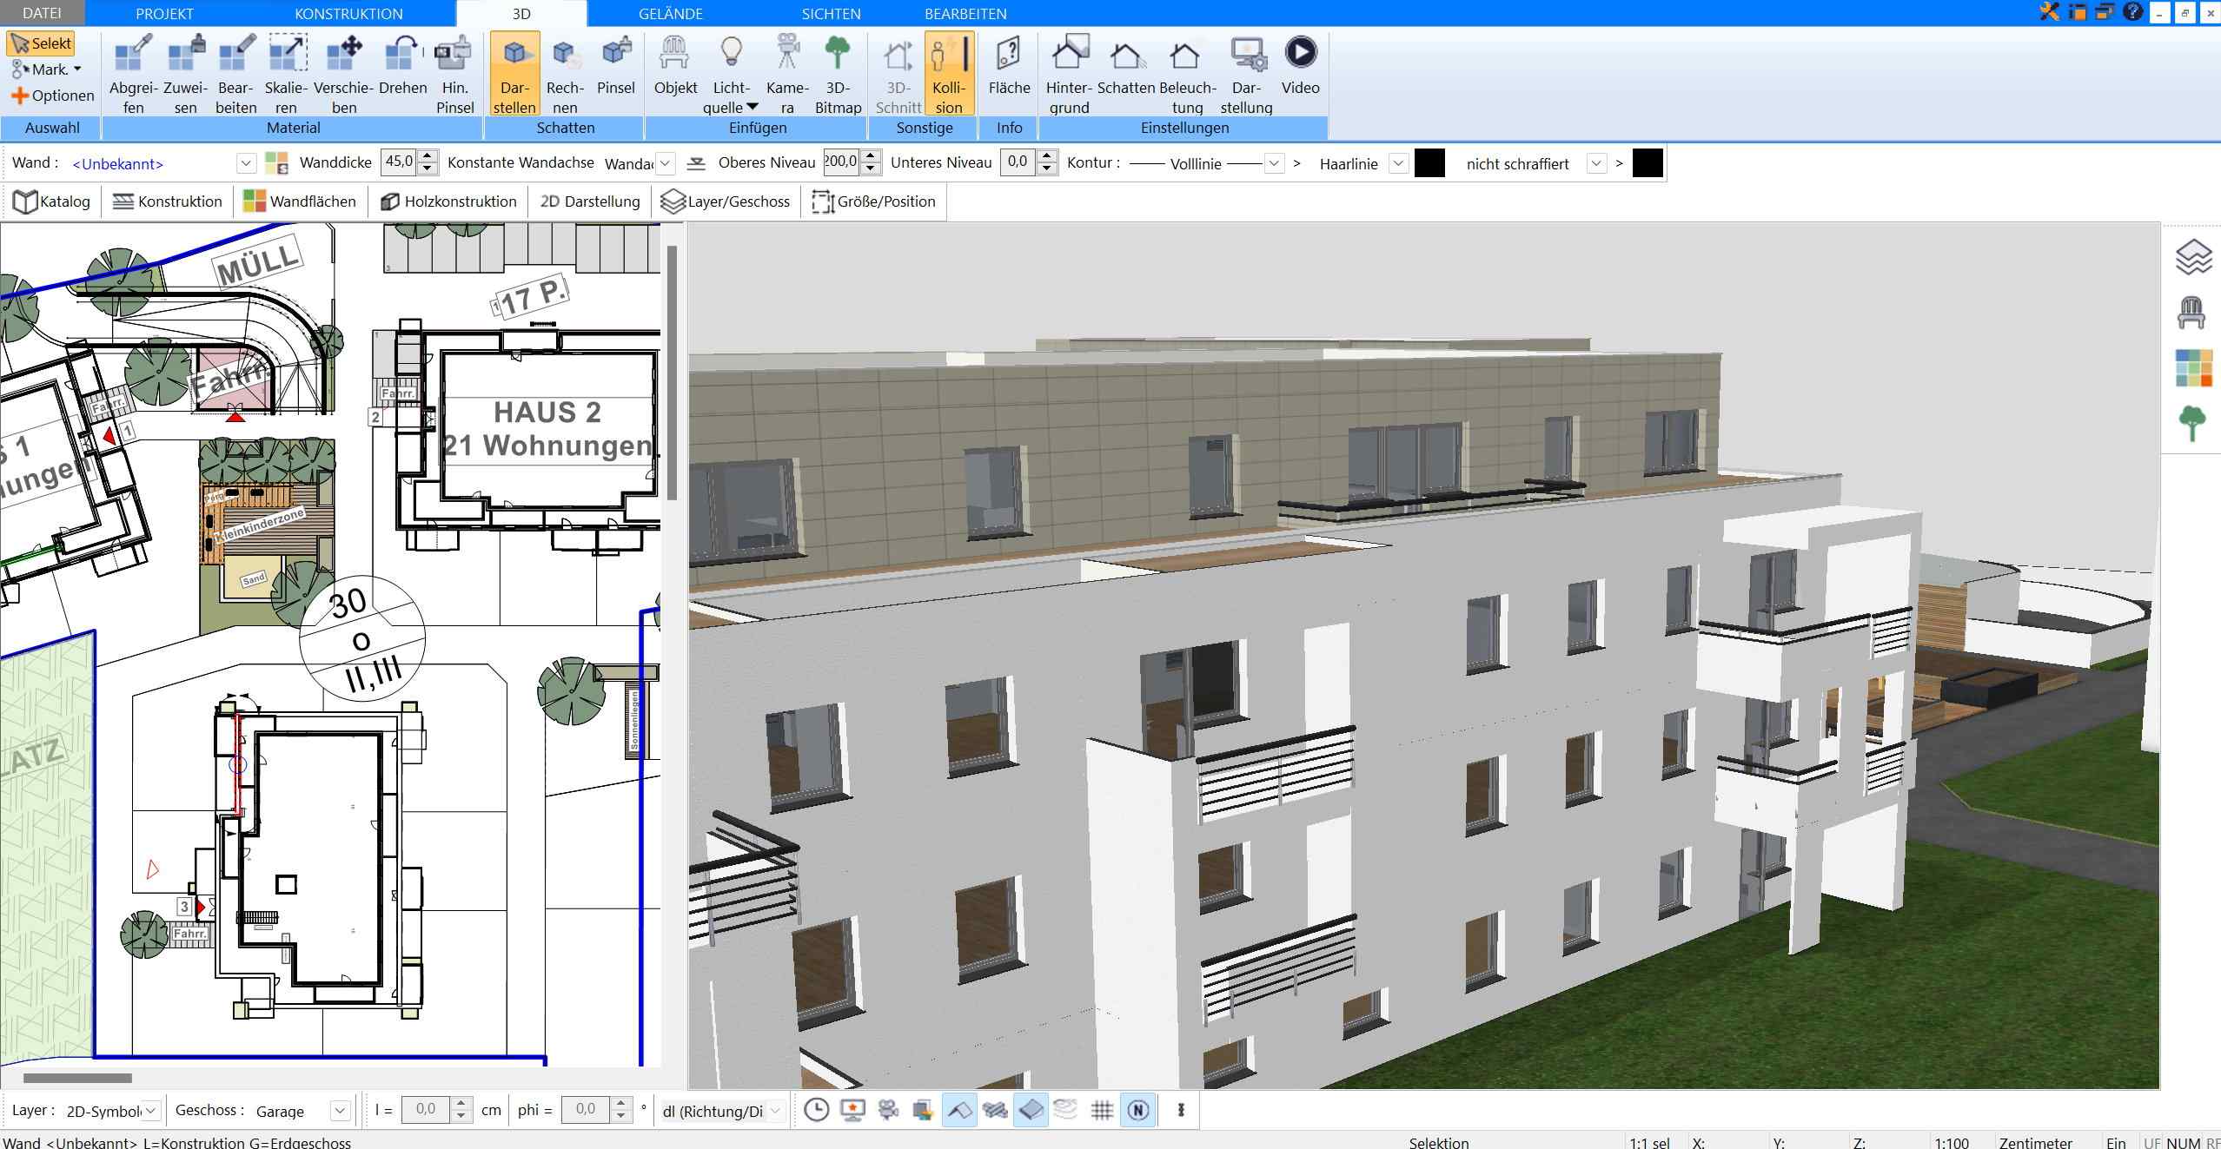Image resolution: width=2221 pixels, height=1149 pixels.
Task: Click the Optionen button
Action: pyautogui.click(x=52, y=96)
